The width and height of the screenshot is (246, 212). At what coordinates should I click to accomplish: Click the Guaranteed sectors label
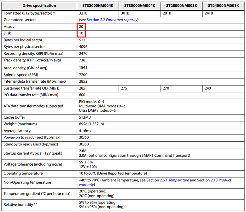click(20, 20)
